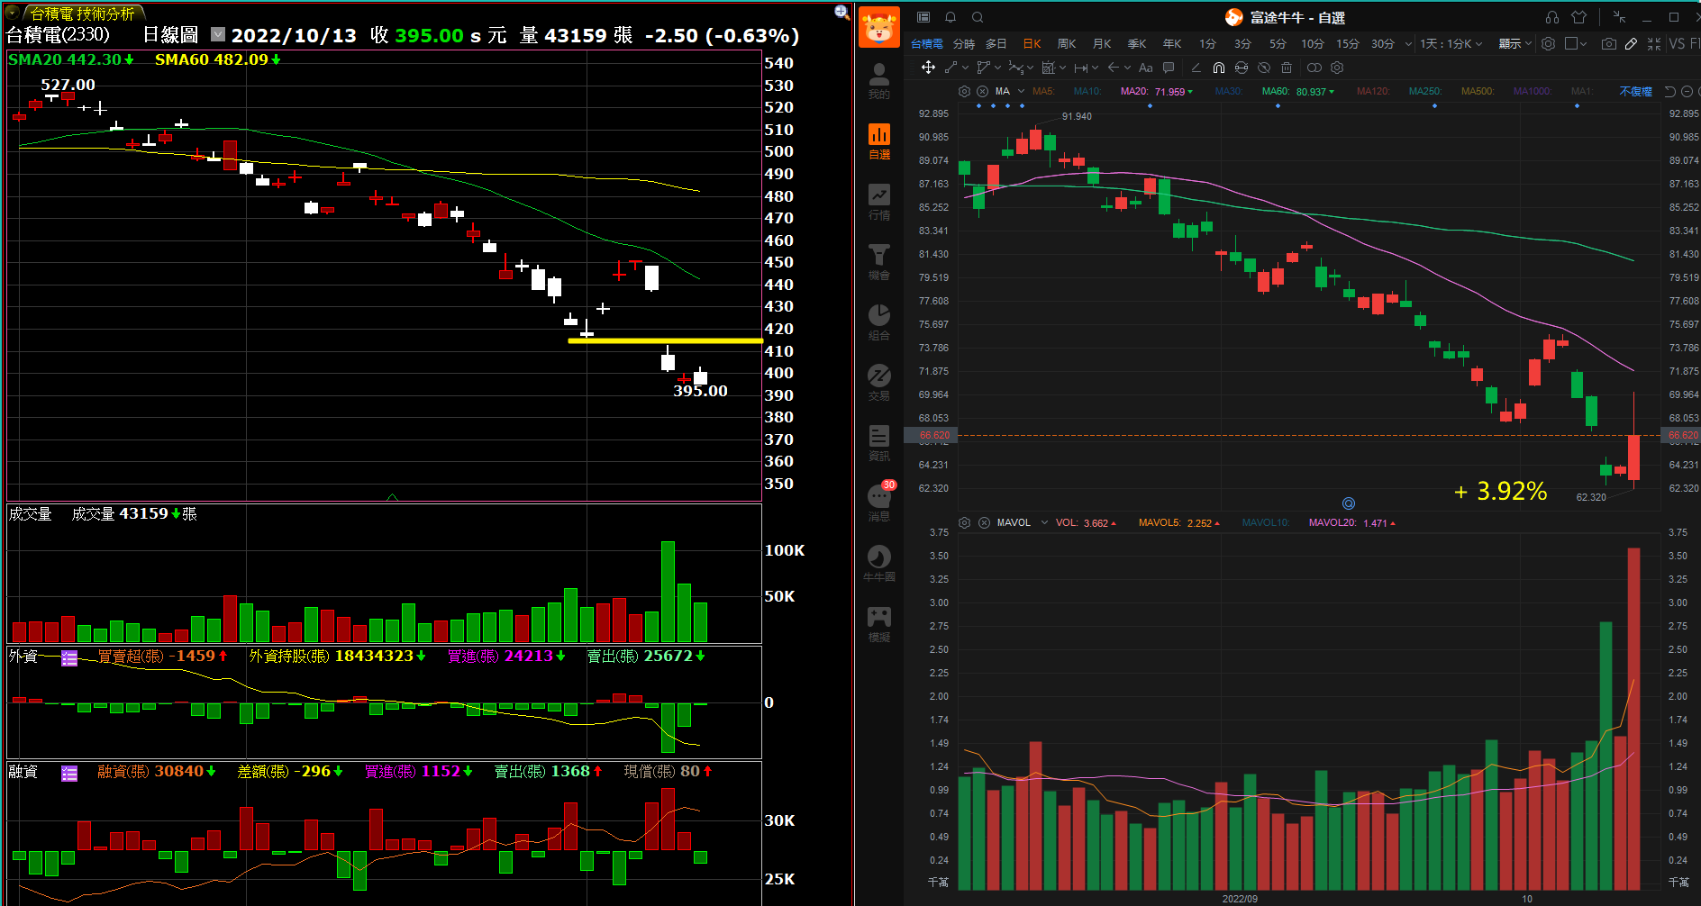Screen dimensions: 1701x906
Task: Open MA indicator settings gear
Action: (964, 91)
